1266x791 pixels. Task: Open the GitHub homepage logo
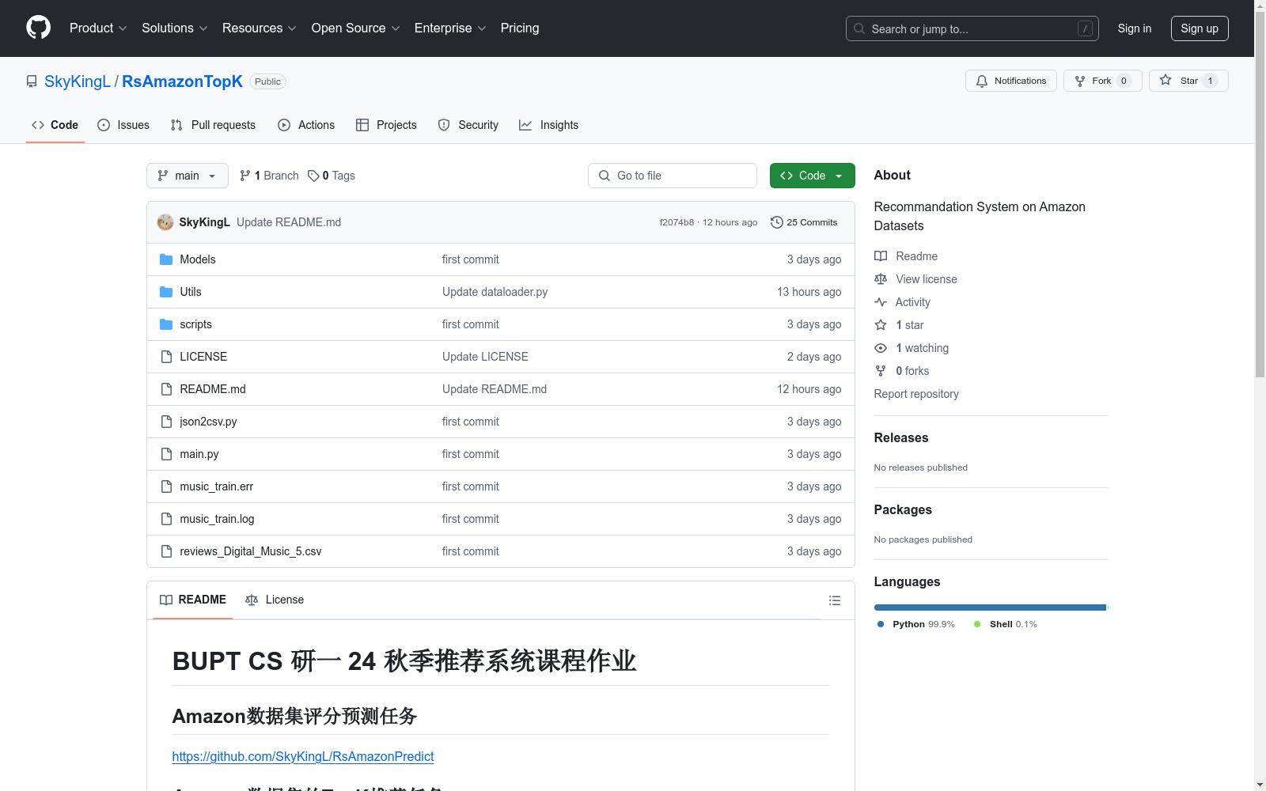click(38, 28)
